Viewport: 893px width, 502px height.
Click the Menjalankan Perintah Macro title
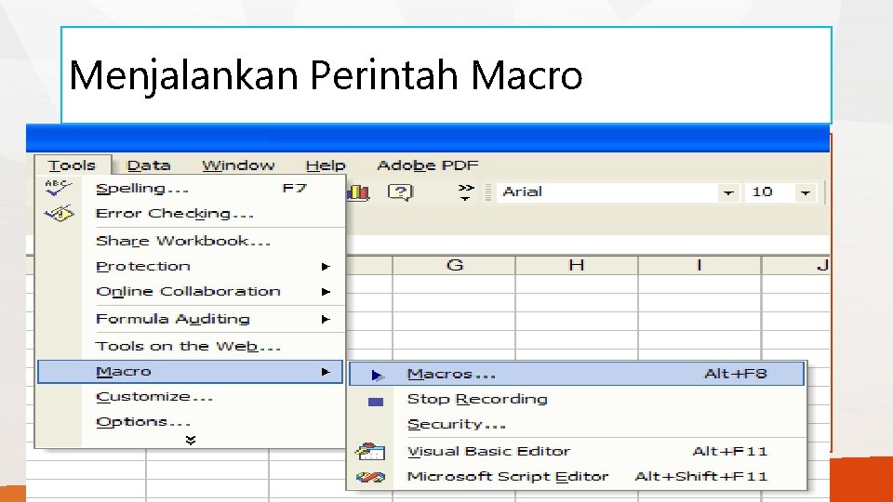326,75
